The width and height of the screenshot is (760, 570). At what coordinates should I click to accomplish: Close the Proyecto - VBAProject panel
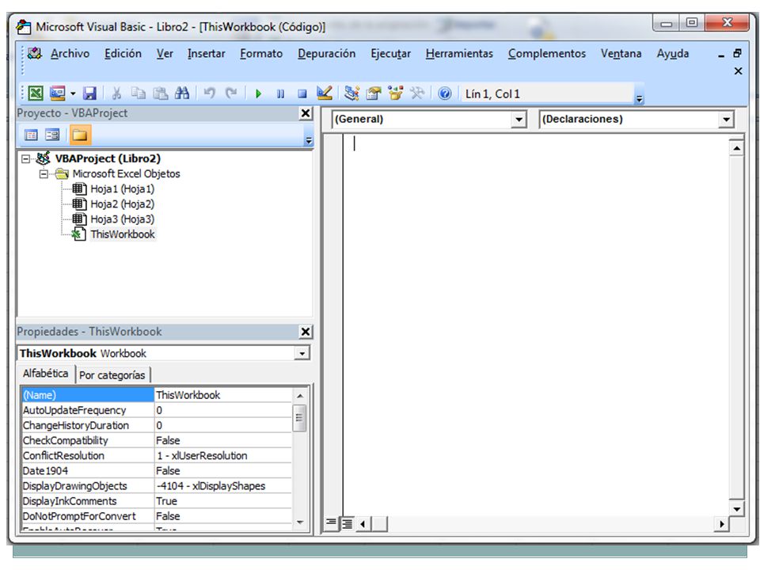pos(306,113)
